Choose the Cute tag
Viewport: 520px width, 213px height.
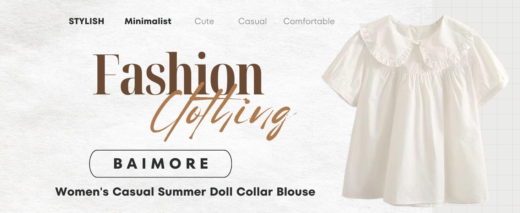click(x=204, y=21)
